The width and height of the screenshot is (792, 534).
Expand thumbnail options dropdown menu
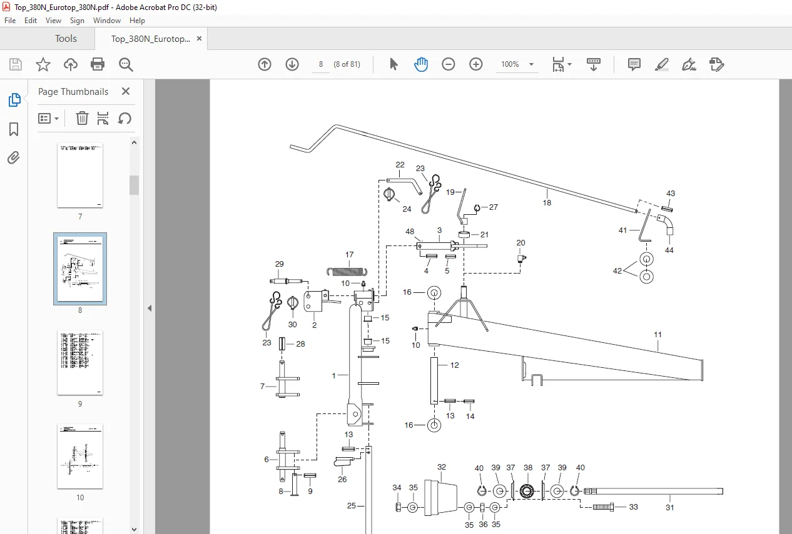click(x=48, y=119)
